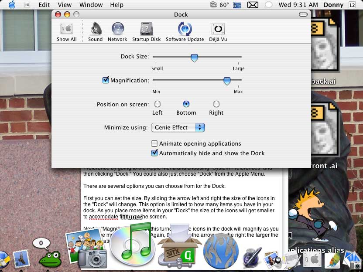Uncheck Automatically hide and show the Dock
This screenshot has width=363, height=272.
[154, 153]
